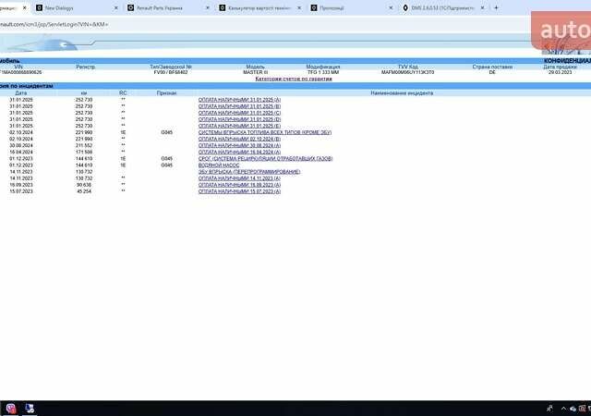Select the date 16.09.2023
Screen dimensions: 591x416
tap(21, 185)
